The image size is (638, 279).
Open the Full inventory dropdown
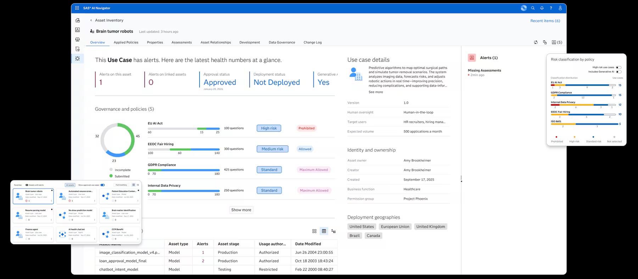[x=121, y=185]
